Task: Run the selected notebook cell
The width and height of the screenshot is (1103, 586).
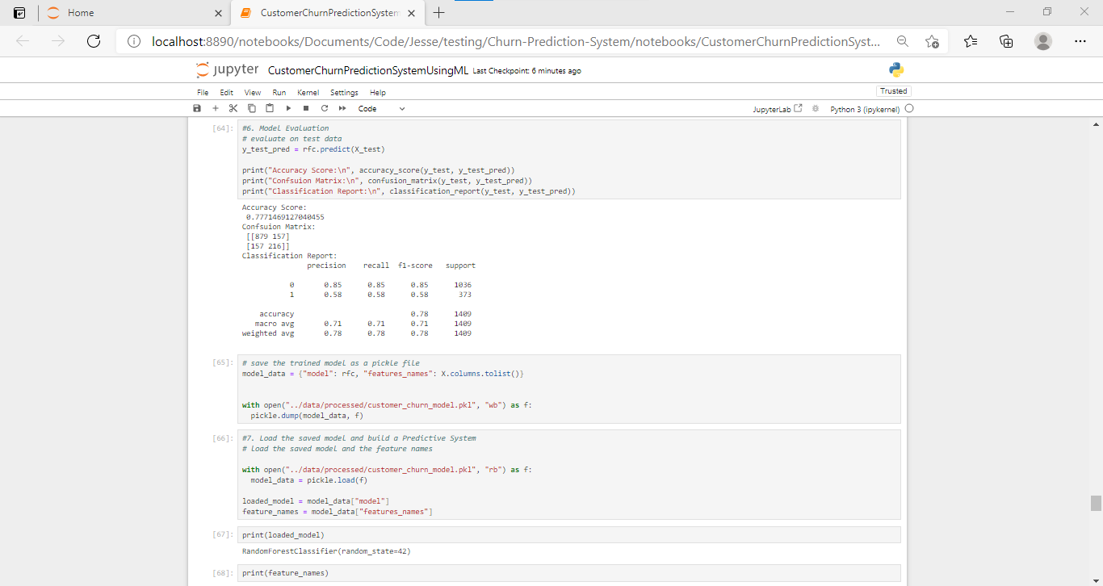Action: (x=287, y=108)
